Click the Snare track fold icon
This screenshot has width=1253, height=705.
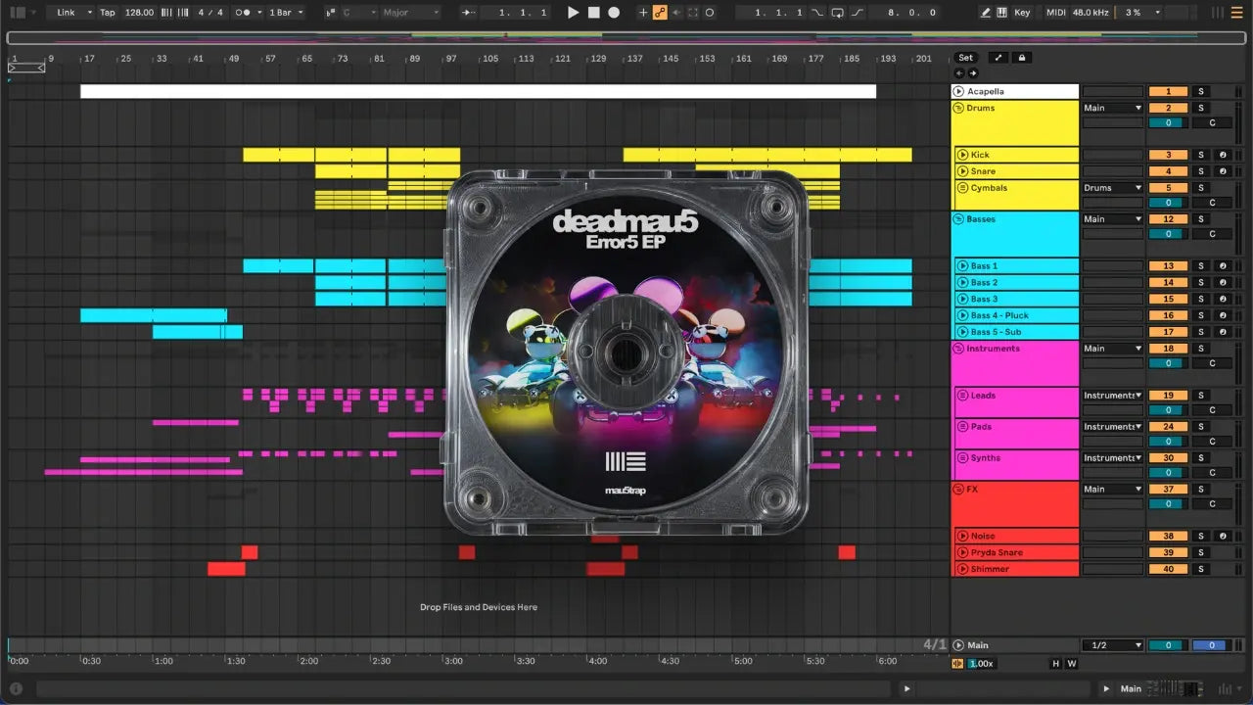point(963,171)
